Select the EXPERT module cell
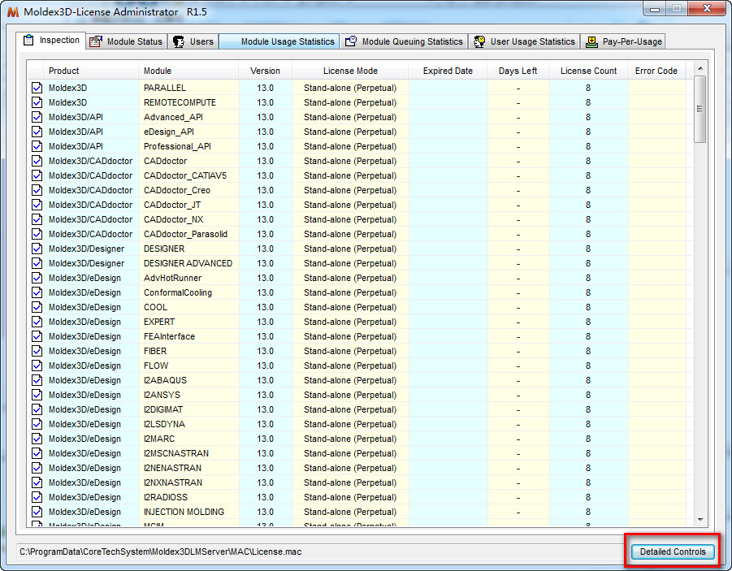Viewport: 732px width, 571px height. (188, 322)
